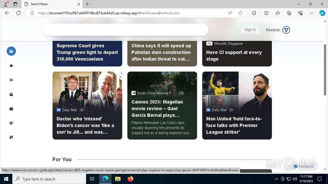Image resolution: width=328 pixels, height=184 pixels.
Task: Click taskbar 'Type here to search' box
Action: pos(49,179)
